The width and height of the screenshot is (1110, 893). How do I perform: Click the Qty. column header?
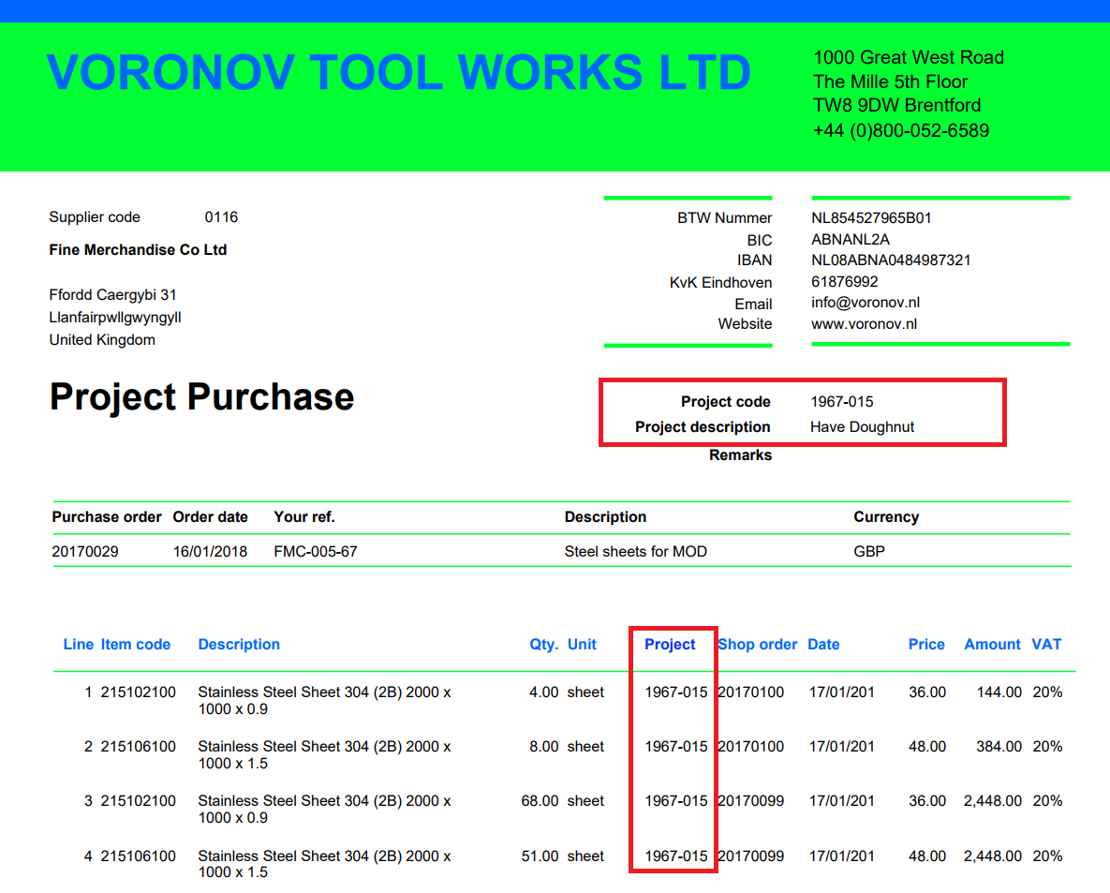click(543, 645)
